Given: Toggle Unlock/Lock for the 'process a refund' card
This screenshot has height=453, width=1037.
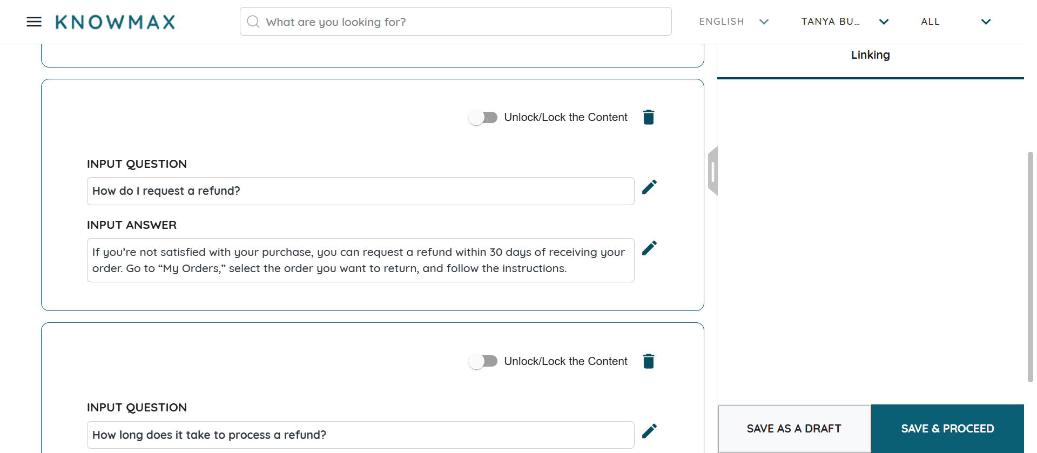Looking at the screenshot, I should click(x=483, y=361).
